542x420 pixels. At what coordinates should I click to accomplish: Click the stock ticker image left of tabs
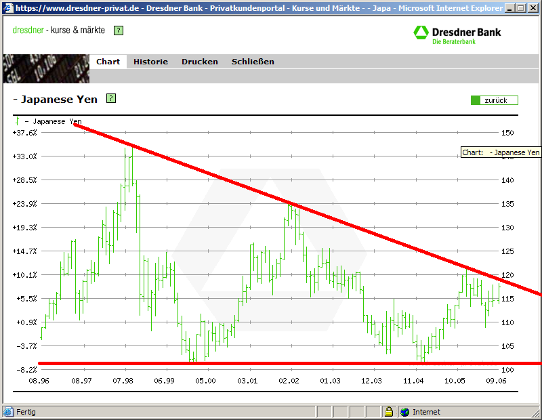click(45, 68)
